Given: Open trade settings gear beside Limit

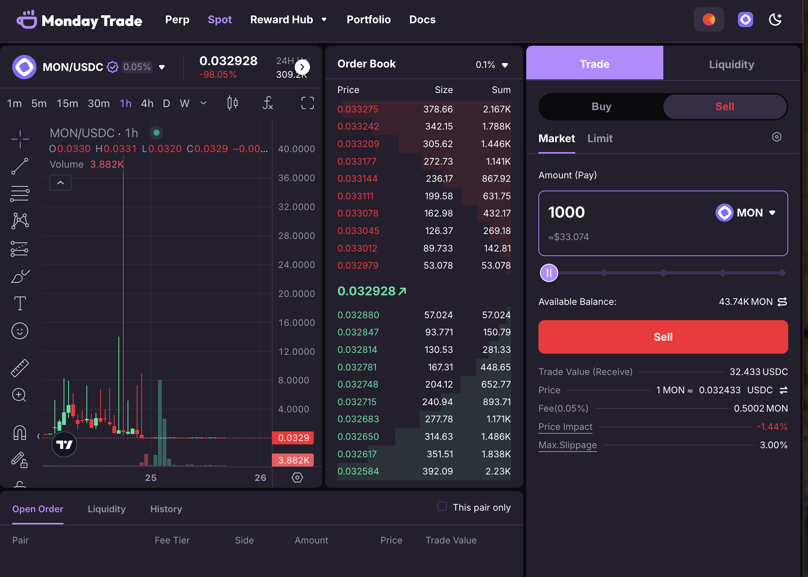Looking at the screenshot, I should point(777,137).
